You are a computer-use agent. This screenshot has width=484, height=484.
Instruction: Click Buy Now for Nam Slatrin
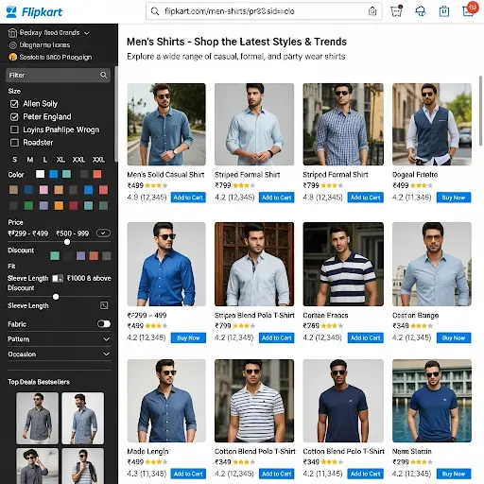click(x=454, y=474)
